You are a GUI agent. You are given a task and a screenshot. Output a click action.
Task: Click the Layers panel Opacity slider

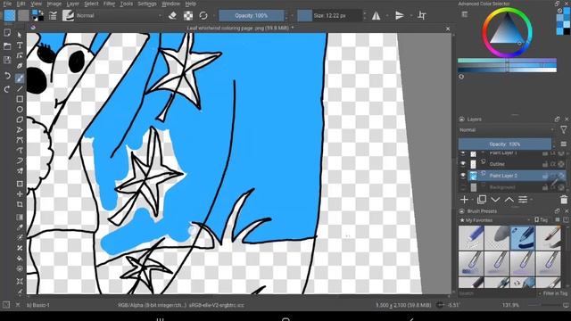tap(505, 144)
